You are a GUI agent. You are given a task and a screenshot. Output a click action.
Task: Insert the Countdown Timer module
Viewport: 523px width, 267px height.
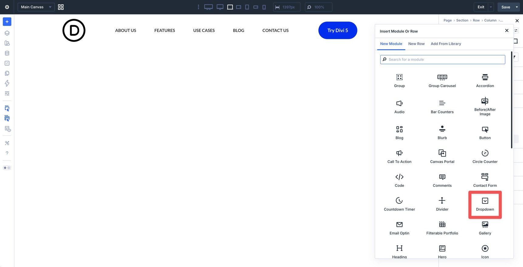click(x=399, y=204)
